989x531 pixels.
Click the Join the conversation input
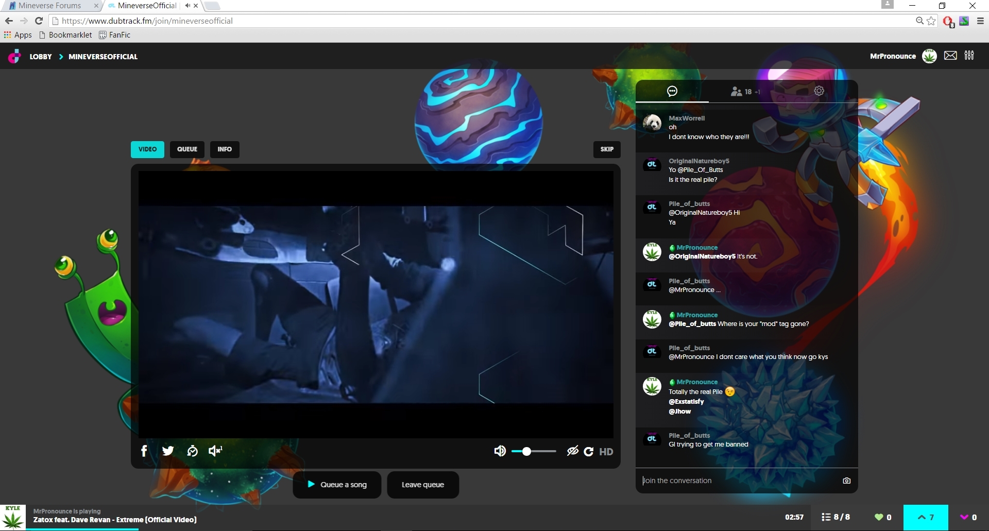coord(739,481)
